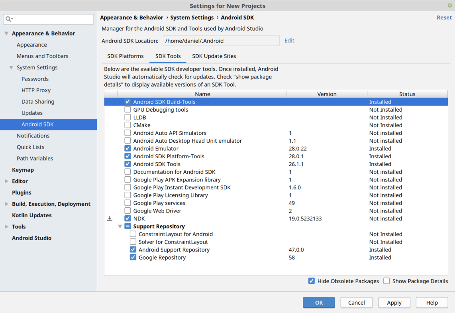Image resolution: width=455 pixels, height=313 pixels.
Task: Open the Updates settings page
Action: (x=32, y=113)
